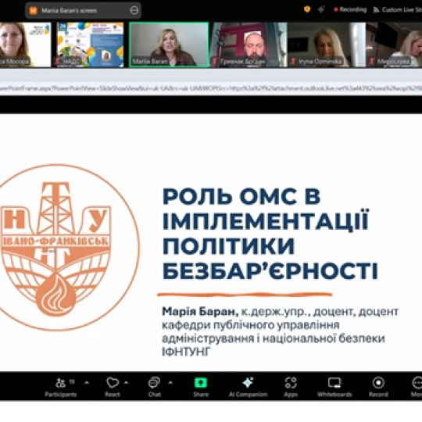Click the Custom Live Streaming indicator

point(397,10)
